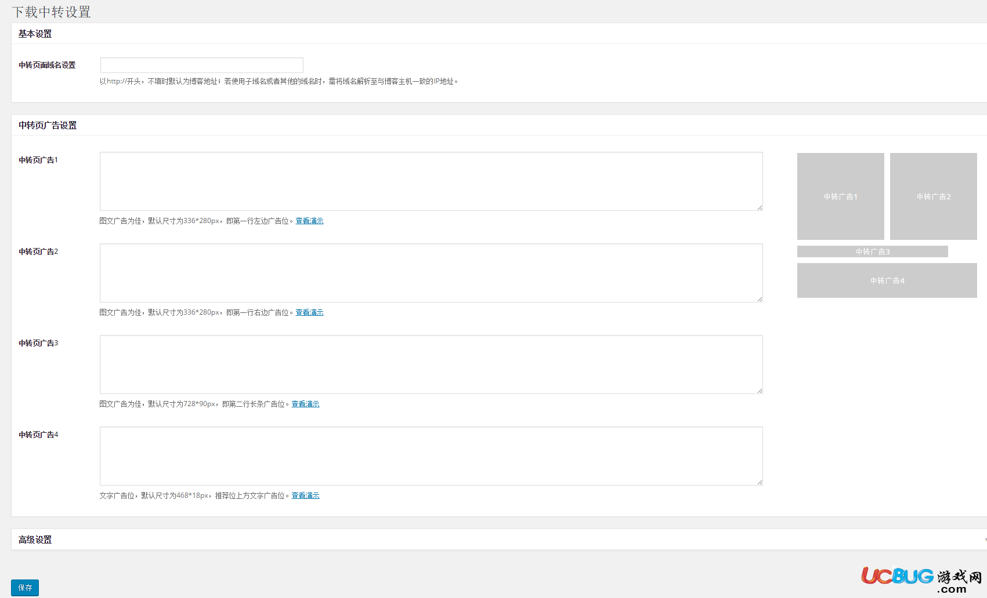Grab resize handle of 中转页广告1 textarea

[x=760, y=207]
